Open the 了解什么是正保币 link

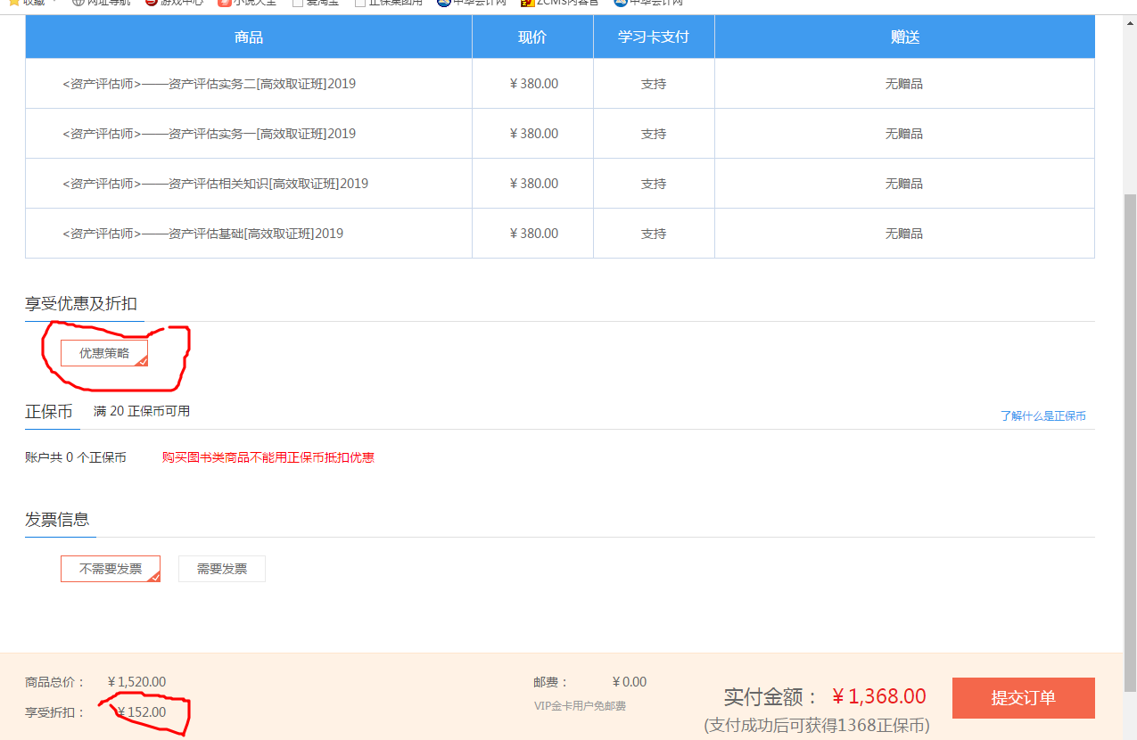tap(1042, 416)
